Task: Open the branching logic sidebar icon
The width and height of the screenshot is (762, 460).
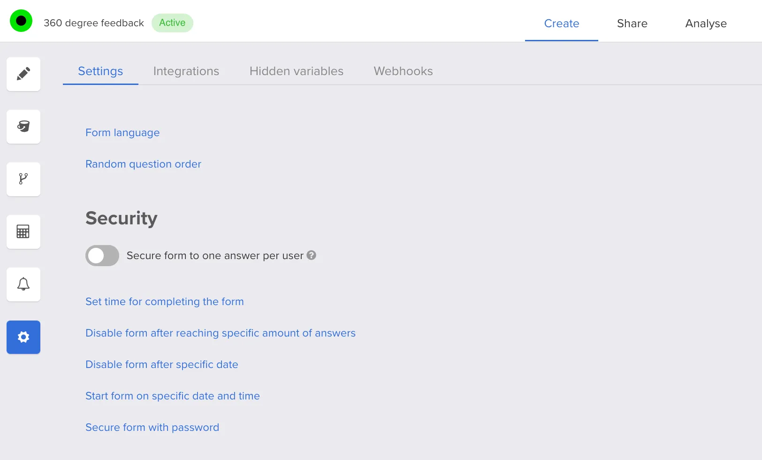Action: [x=23, y=179]
